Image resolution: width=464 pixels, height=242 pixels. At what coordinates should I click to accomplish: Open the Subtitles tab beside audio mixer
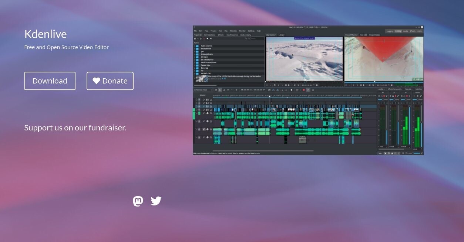click(418, 89)
